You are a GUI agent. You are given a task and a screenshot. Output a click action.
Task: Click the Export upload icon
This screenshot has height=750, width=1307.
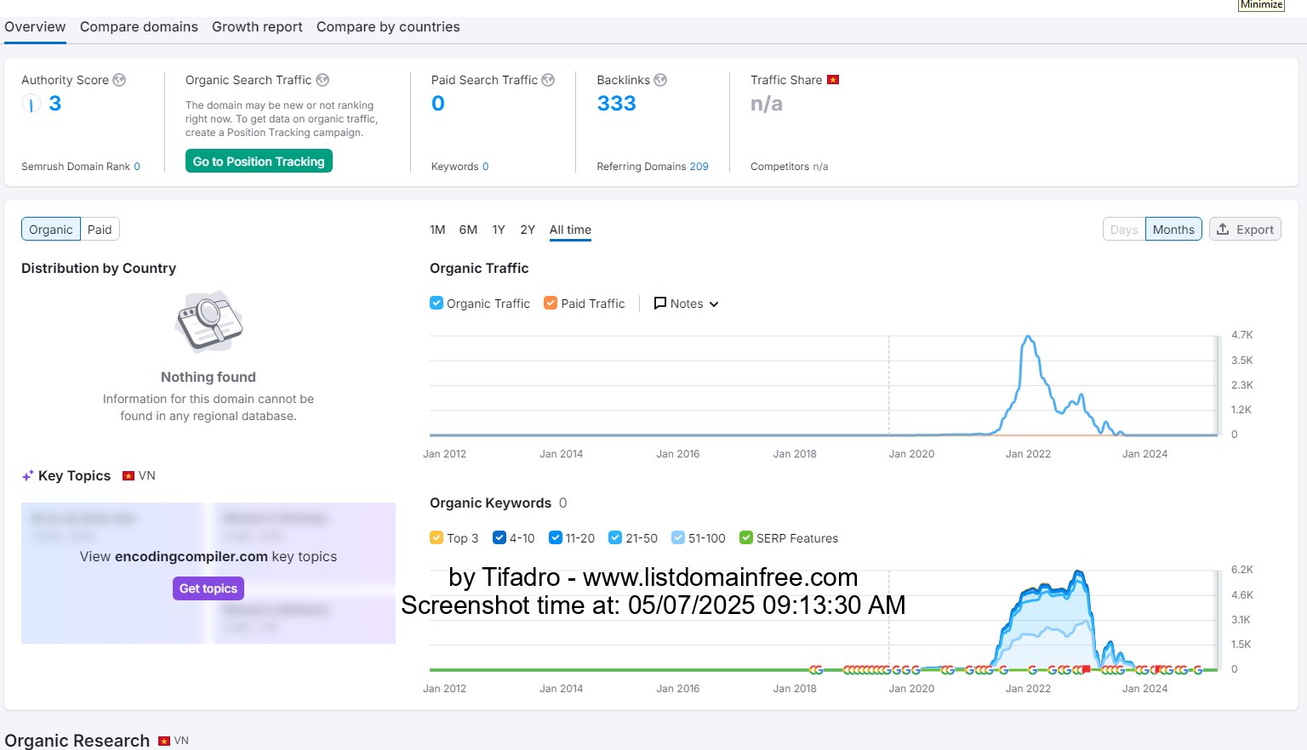pos(1223,230)
